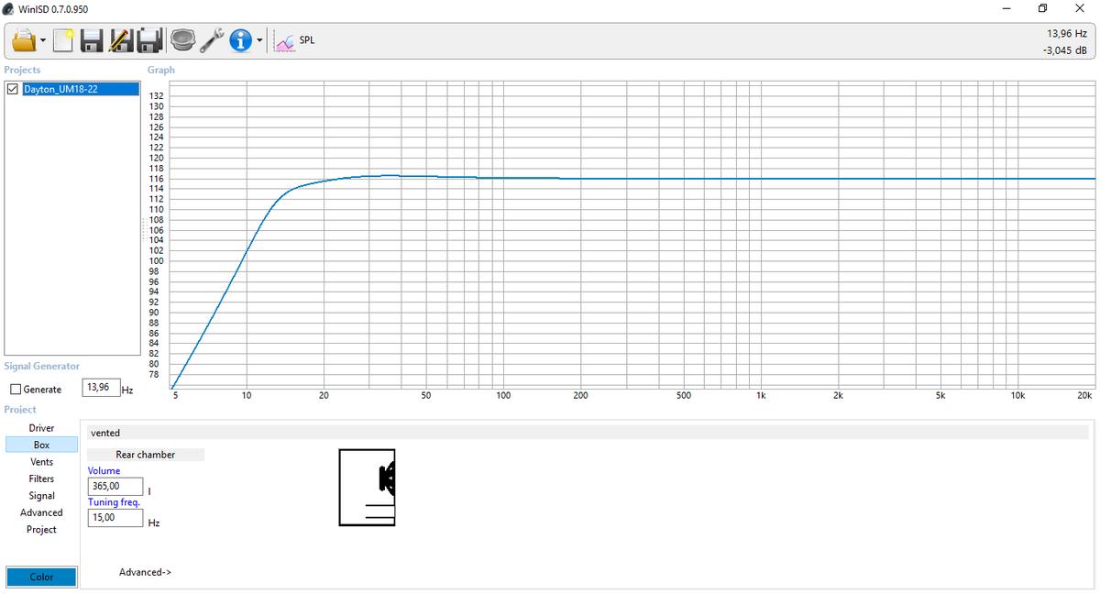Click the signal generator frequency field
The width and height of the screenshot is (1100, 594).
tap(101, 388)
